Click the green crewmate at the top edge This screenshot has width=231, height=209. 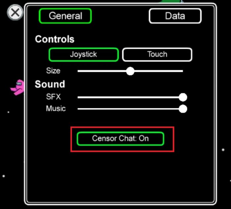(x=172, y=1)
